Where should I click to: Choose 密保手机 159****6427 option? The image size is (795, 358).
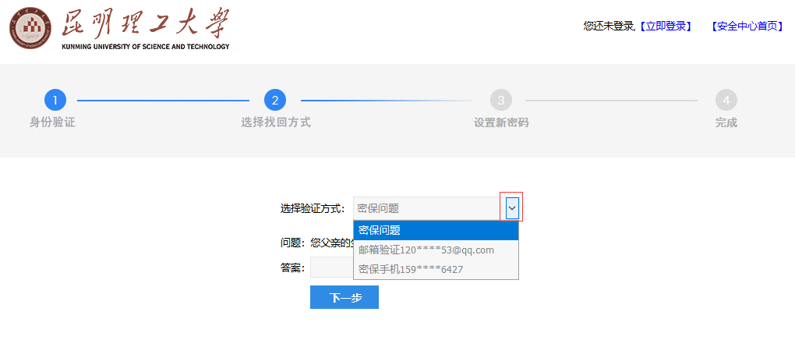click(436, 269)
